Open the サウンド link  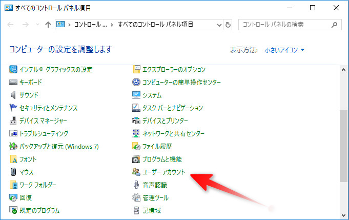(x=29, y=95)
